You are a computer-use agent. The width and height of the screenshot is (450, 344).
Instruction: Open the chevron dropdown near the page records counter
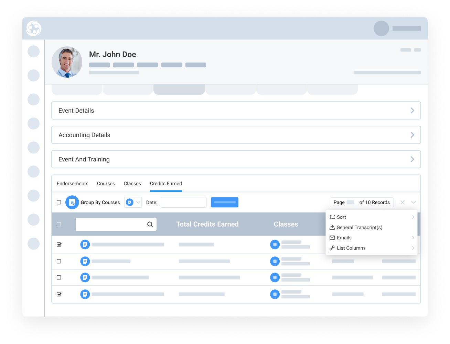[413, 202]
